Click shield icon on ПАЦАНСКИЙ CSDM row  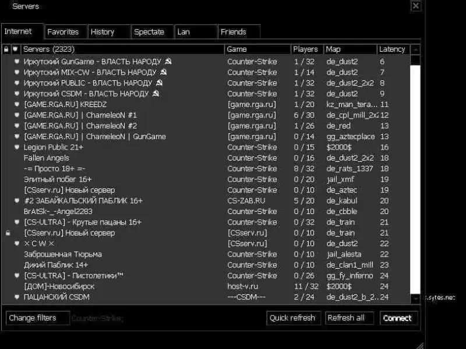(x=17, y=297)
